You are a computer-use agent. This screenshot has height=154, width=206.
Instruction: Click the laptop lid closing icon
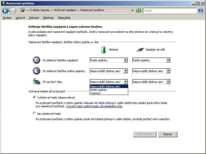pos(36,81)
